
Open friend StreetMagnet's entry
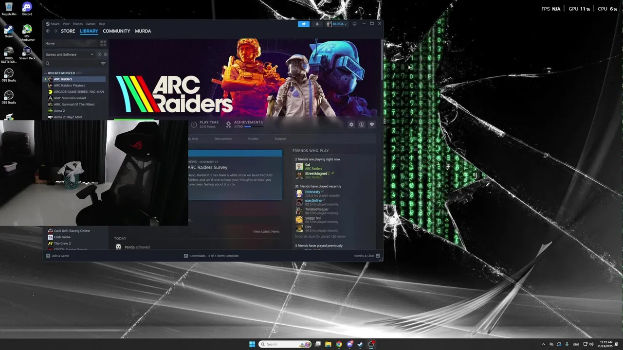[316, 174]
